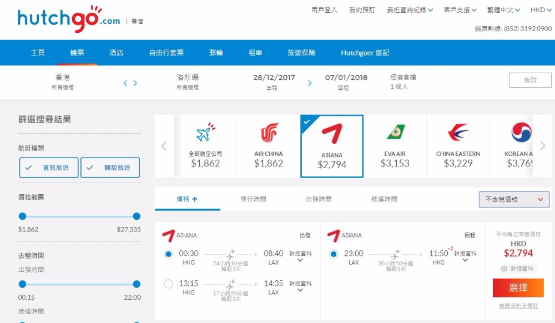Viewport: 555px width, 323px height.
Task: Click the orange 選擇 select button
Action: (518, 287)
